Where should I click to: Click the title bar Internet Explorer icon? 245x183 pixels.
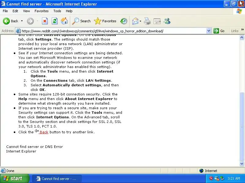(x=3, y=4)
